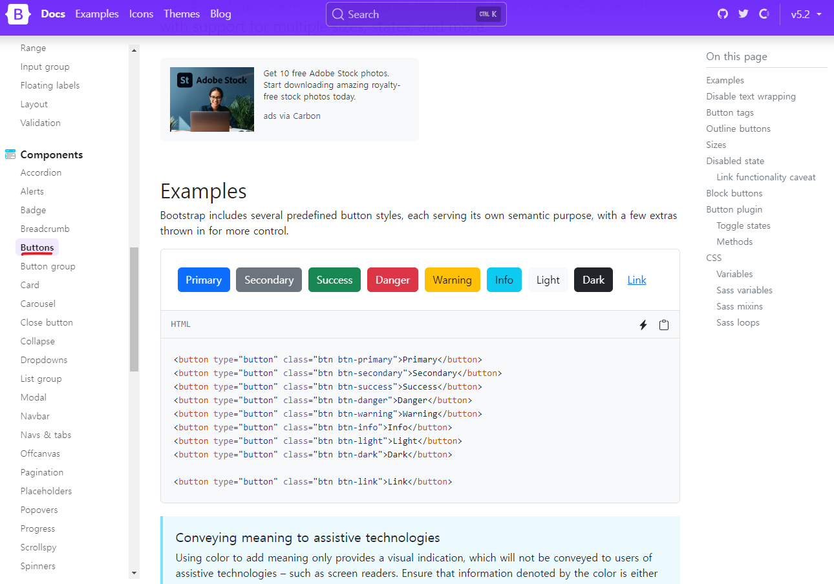
Task: Click the gray Secondary button
Action: 269,280
